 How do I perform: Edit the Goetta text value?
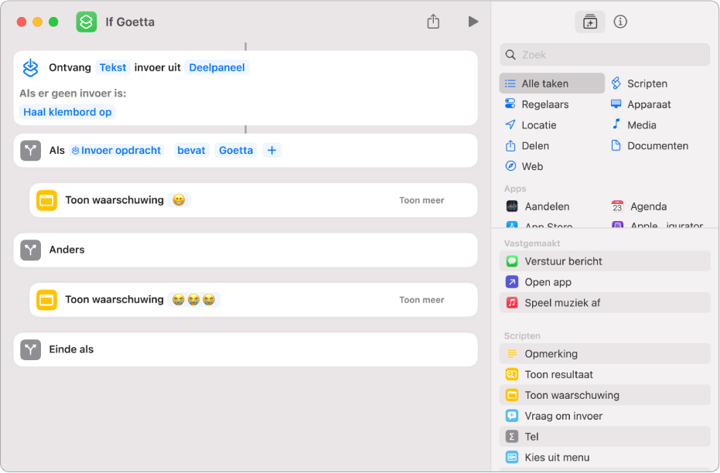pyautogui.click(x=236, y=151)
